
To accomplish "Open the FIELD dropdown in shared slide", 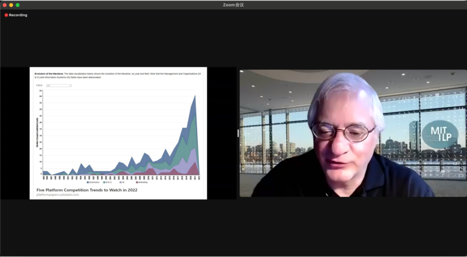I will pyautogui.click(x=59, y=85).
